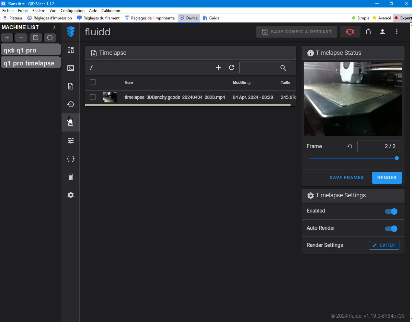Open the Aide menu

93,11
